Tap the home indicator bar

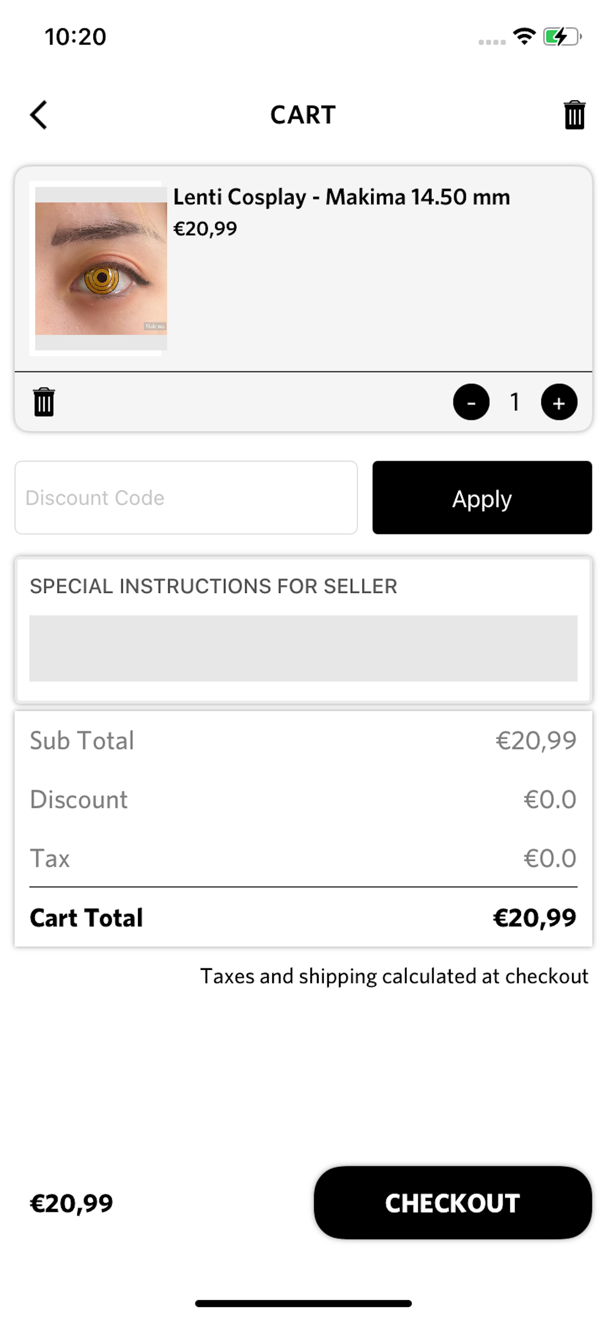click(x=303, y=1303)
